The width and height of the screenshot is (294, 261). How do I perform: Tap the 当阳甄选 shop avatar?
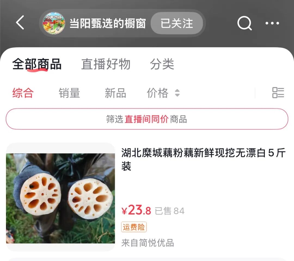(54, 23)
